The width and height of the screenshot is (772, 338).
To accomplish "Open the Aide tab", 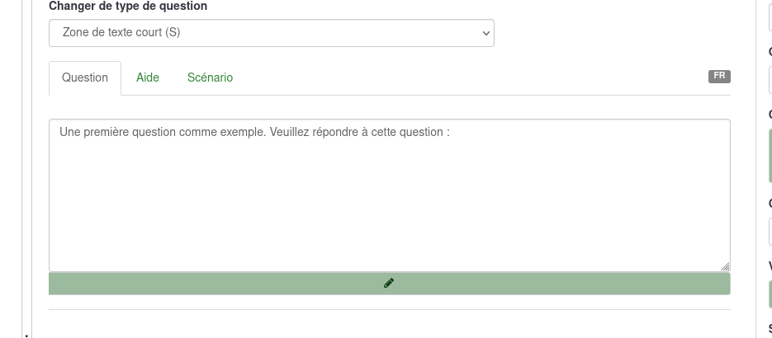I will click(x=148, y=77).
